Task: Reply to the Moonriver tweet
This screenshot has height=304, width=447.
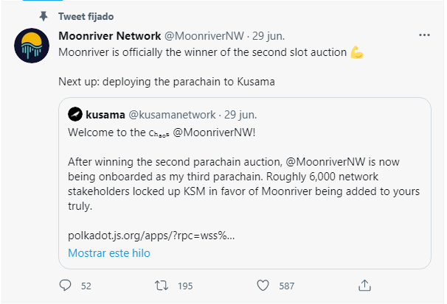Action: [x=65, y=285]
